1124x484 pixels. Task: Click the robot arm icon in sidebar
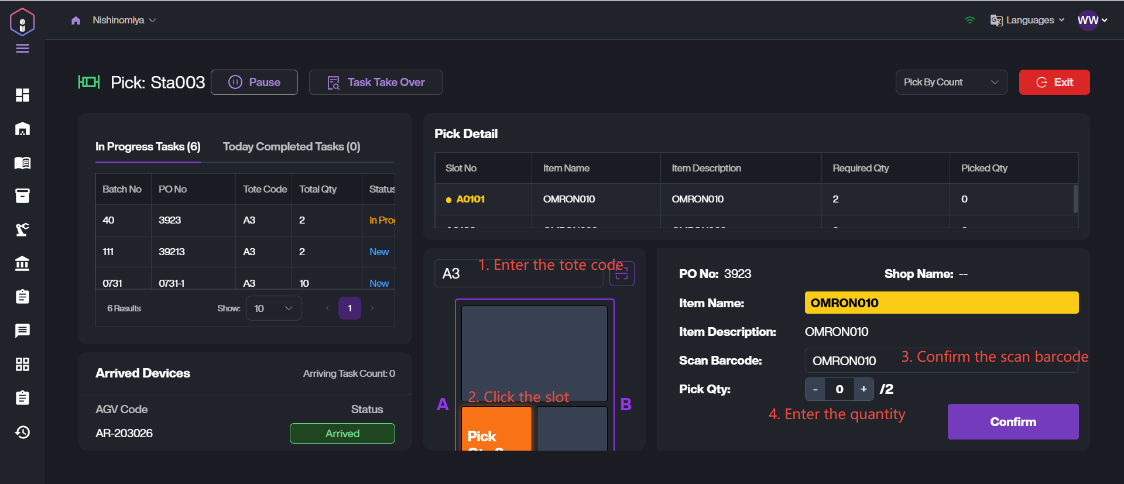pyautogui.click(x=22, y=229)
